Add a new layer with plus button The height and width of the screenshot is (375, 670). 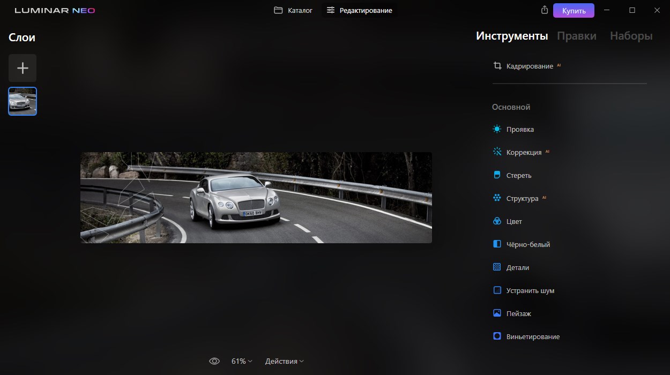click(23, 68)
